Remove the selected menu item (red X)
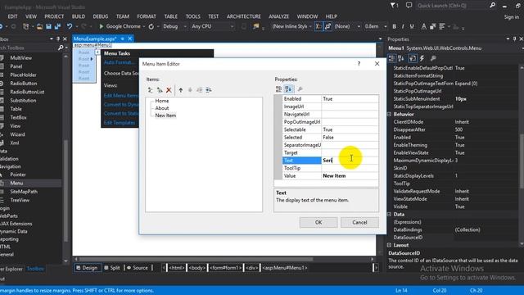Viewport: 524px width, 295px height. [169, 90]
